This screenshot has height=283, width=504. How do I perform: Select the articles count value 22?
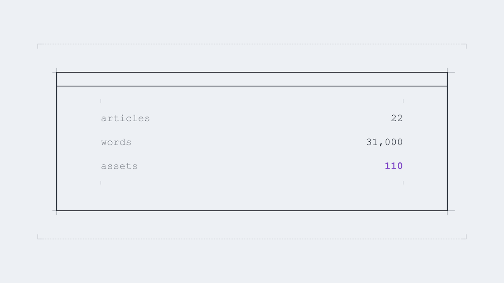point(397,118)
